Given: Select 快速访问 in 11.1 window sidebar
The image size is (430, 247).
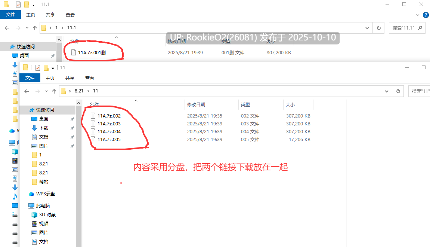Looking at the screenshot, I should pyautogui.click(x=26, y=47).
